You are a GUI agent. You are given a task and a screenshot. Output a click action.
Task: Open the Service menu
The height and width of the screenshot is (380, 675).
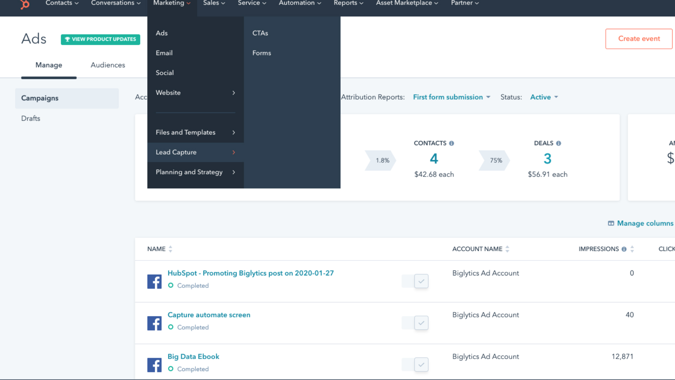[x=252, y=3]
